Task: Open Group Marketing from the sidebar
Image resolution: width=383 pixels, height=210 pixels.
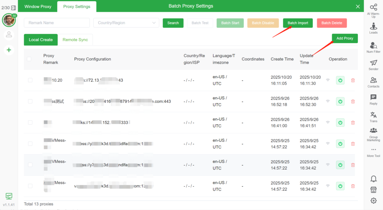Action: point(373,131)
